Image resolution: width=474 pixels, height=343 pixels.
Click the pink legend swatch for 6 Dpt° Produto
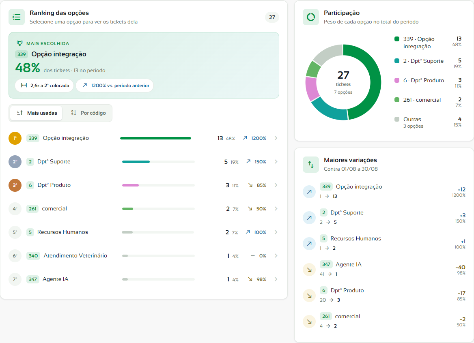(x=397, y=80)
